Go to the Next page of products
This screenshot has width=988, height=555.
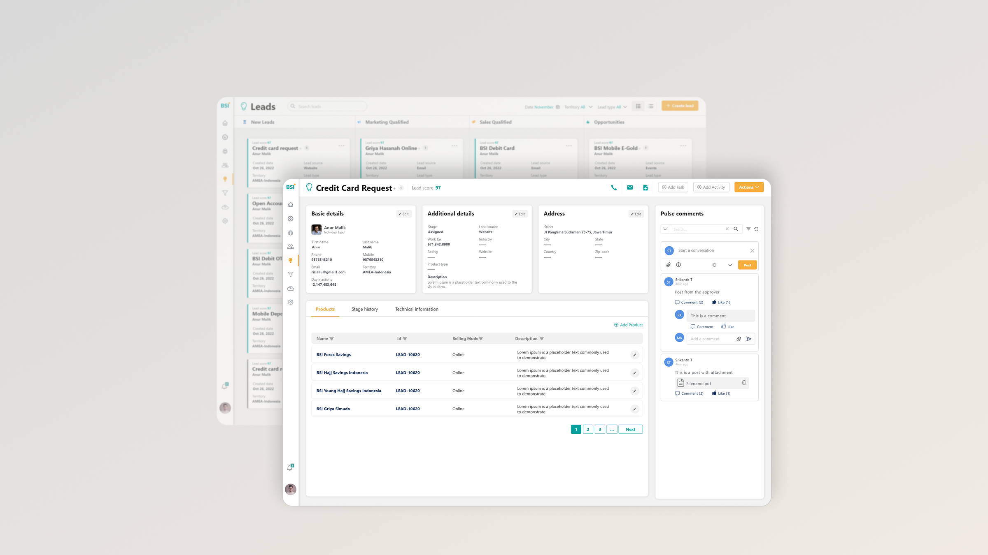coord(630,429)
